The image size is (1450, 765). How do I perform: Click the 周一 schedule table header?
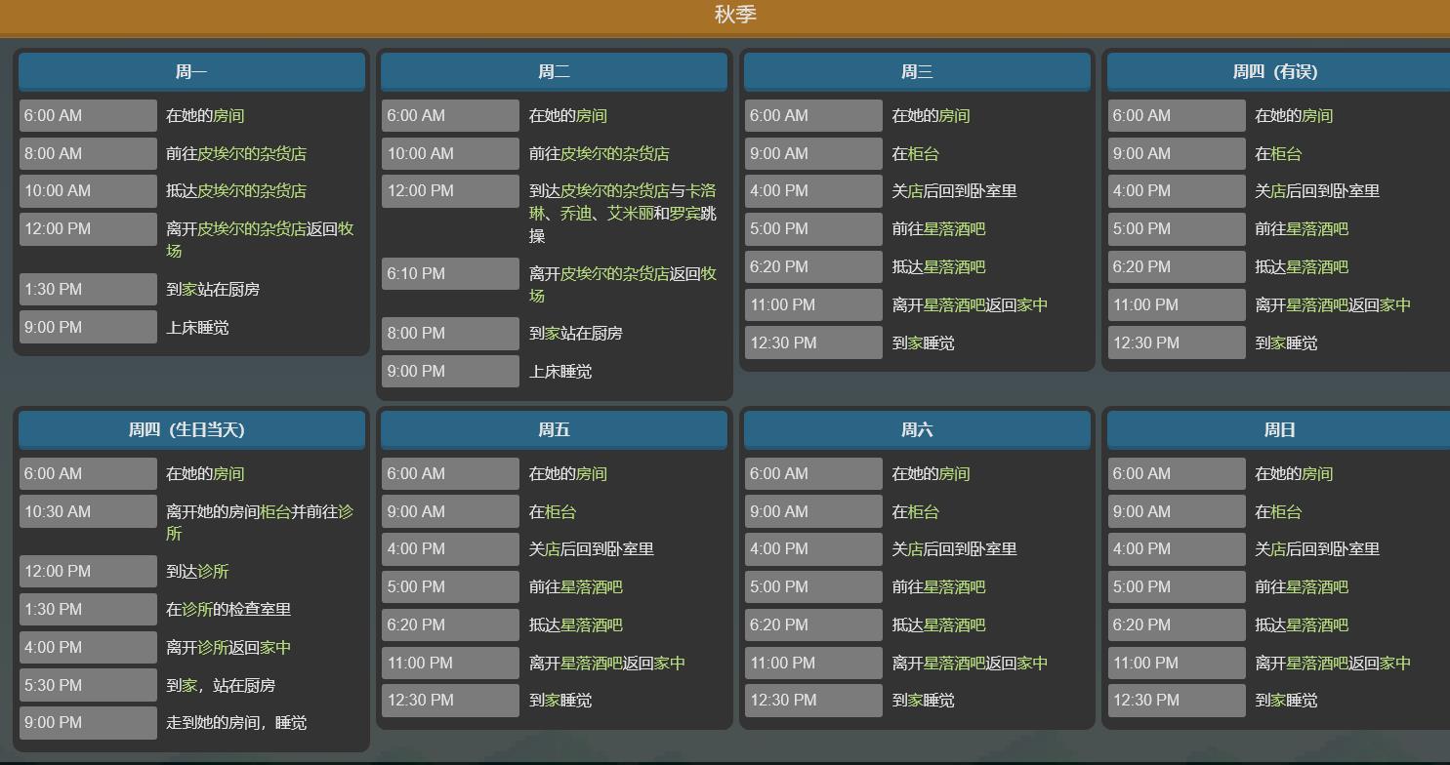(x=191, y=72)
